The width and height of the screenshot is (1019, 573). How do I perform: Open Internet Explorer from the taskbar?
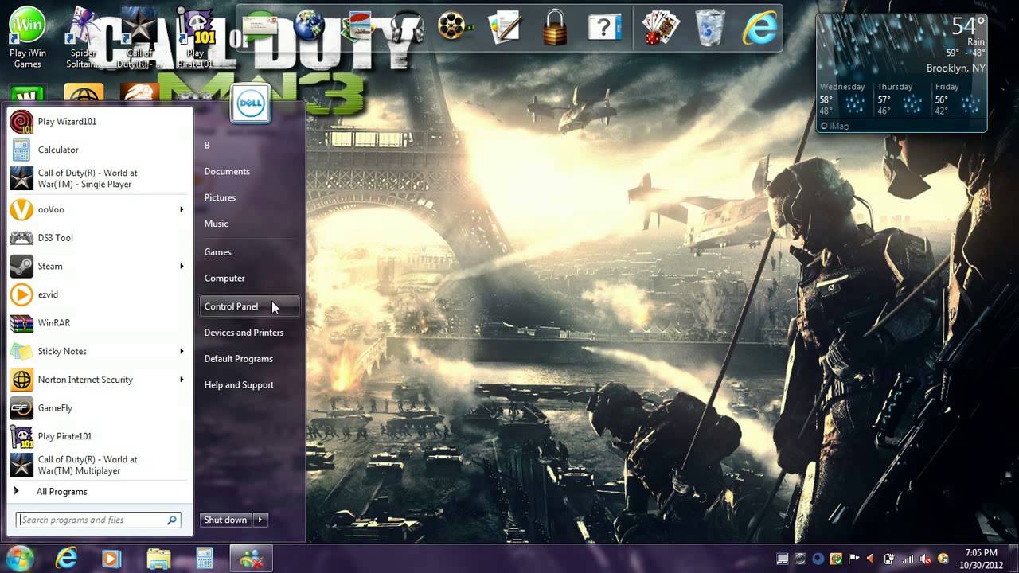pyautogui.click(x=66, y=559)
